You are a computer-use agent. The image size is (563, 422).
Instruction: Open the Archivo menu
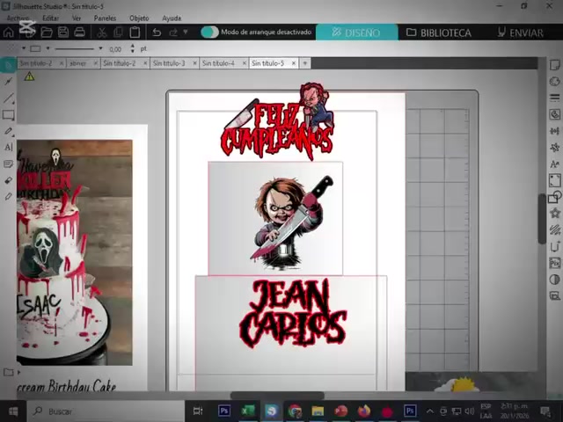coord(18,18)
